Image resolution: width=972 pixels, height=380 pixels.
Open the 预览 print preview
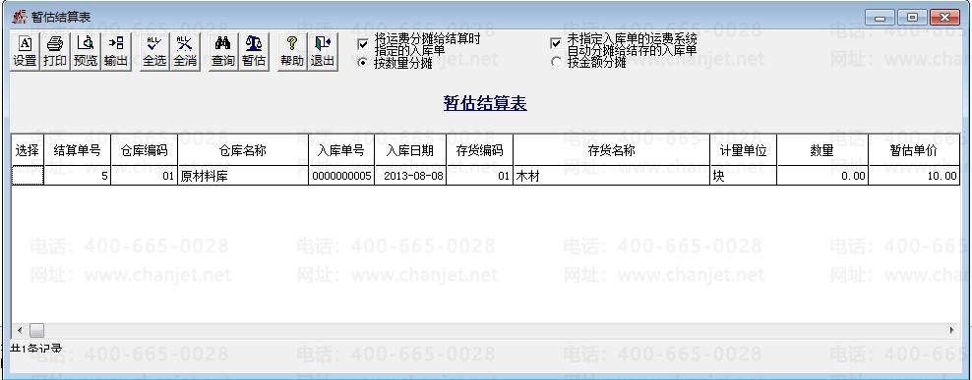tap(86, 51)
